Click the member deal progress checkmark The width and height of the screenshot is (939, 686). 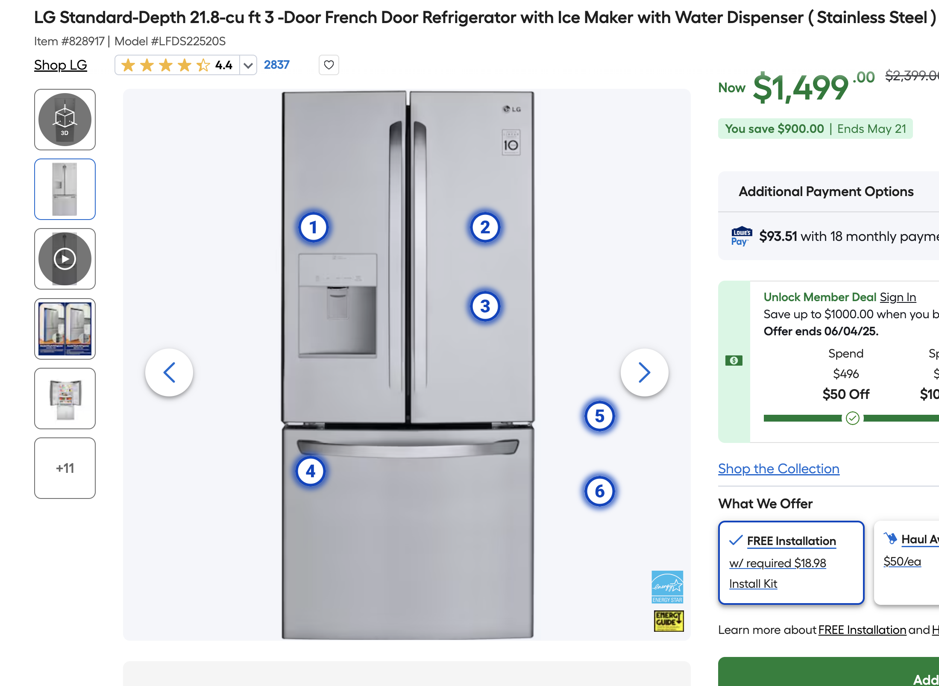click(853, 418)
